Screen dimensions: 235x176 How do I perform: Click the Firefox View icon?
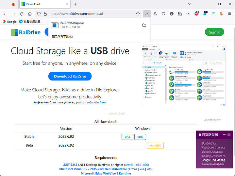(13, 4)
